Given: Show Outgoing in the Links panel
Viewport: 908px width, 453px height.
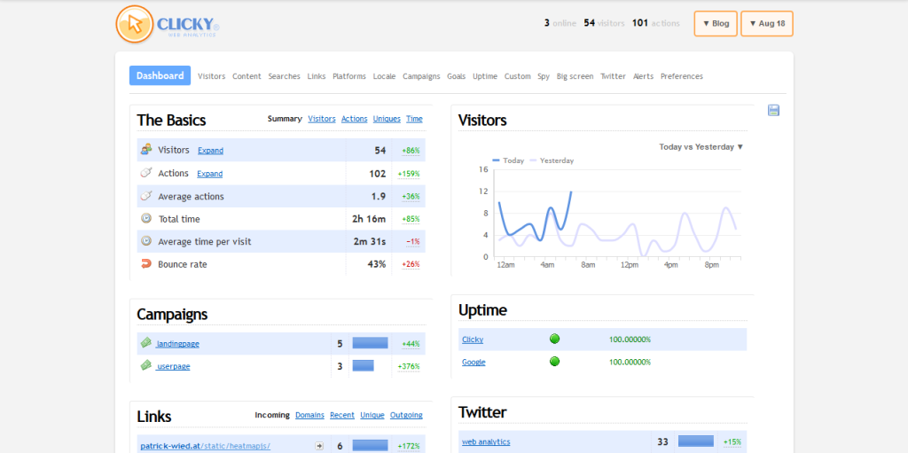Looking at the screenshot, I should point(406,416).
